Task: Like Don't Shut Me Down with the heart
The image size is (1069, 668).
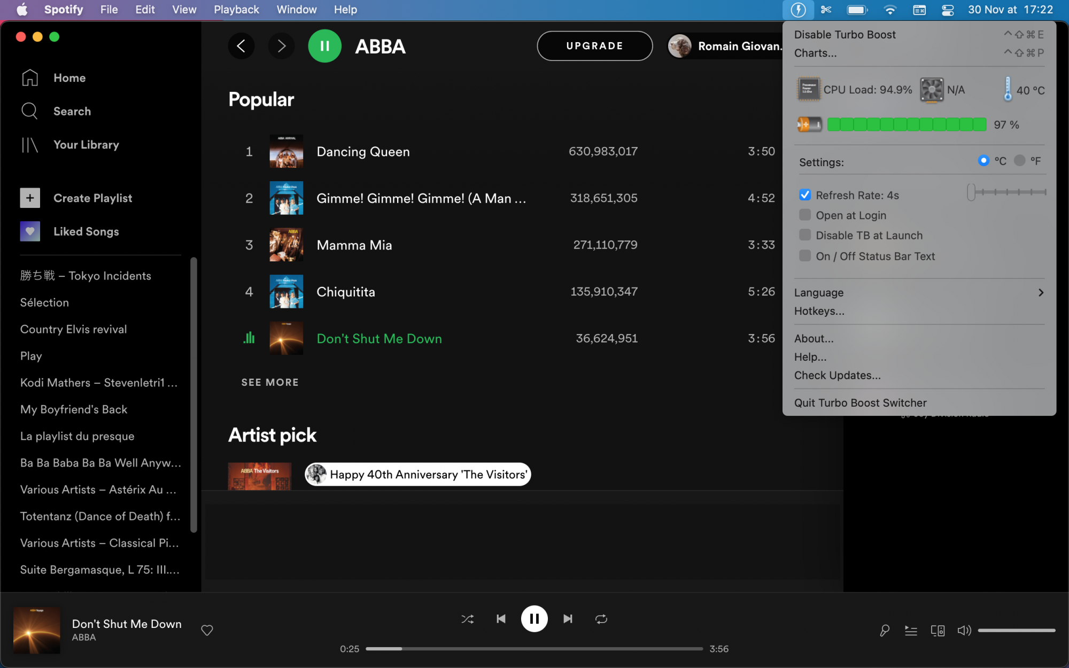Action: 207,631
